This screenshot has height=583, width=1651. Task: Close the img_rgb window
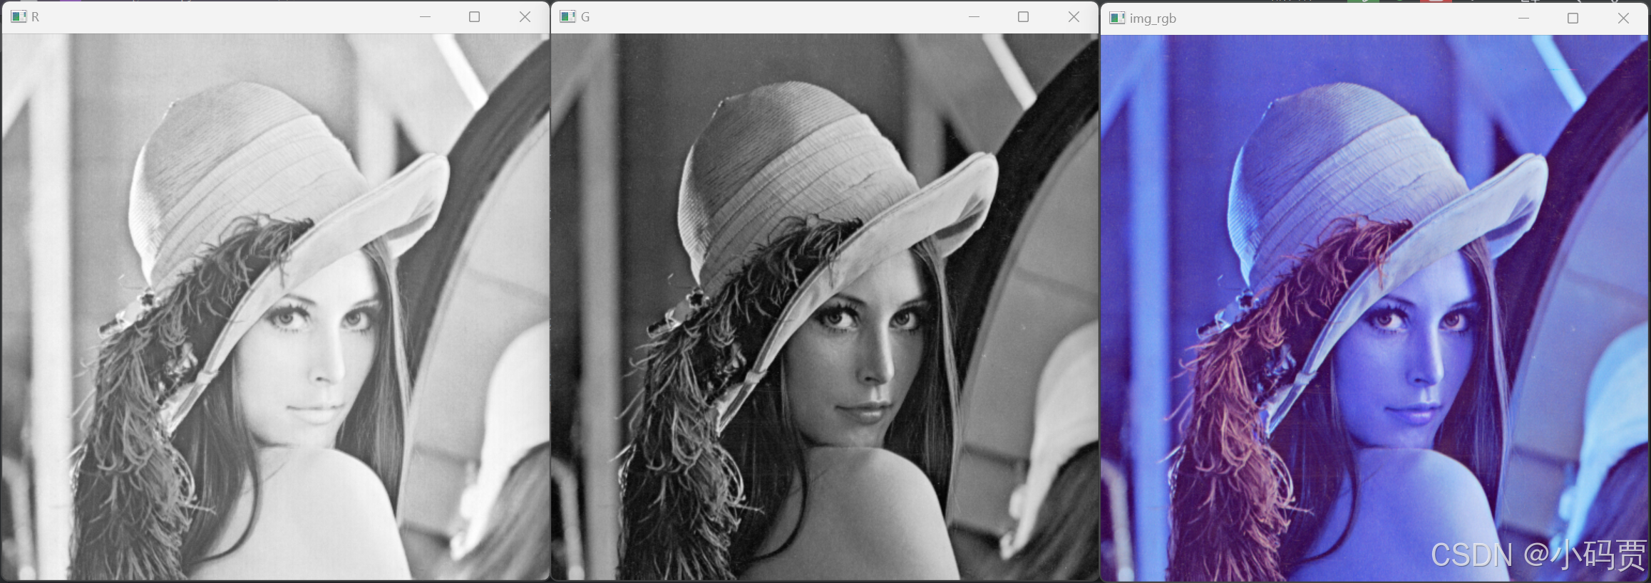(x=1623, y=18)
